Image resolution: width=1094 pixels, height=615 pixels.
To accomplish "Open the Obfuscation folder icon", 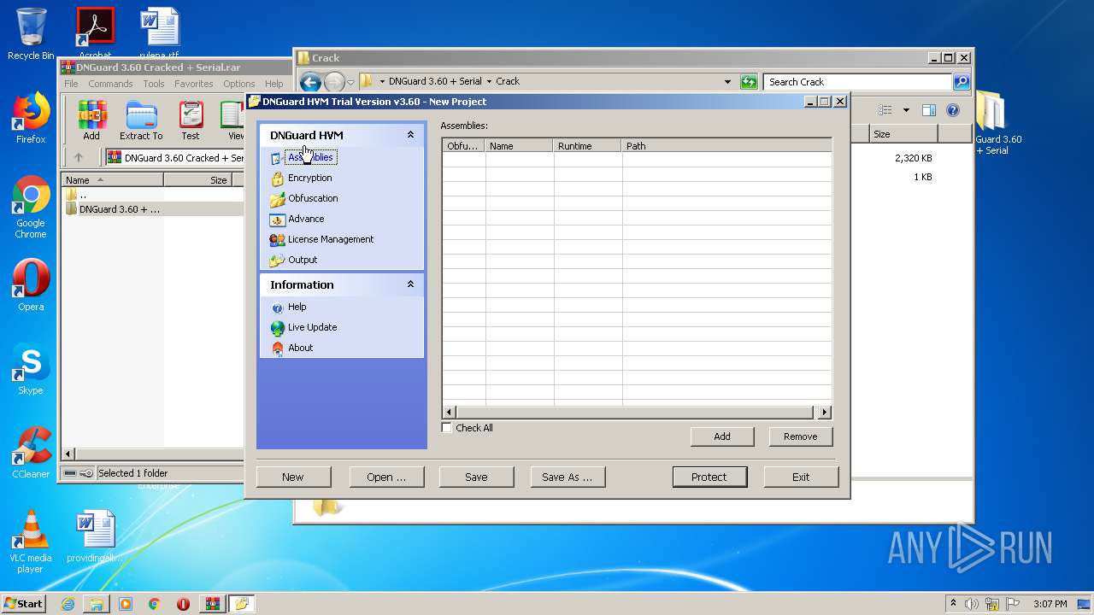I will click(x=277, y=198).
